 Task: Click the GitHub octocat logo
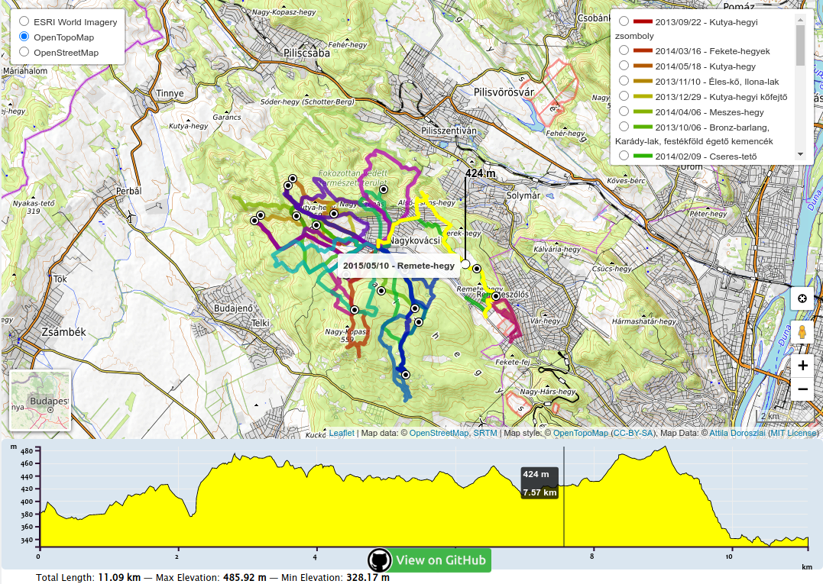coord(380,560)
